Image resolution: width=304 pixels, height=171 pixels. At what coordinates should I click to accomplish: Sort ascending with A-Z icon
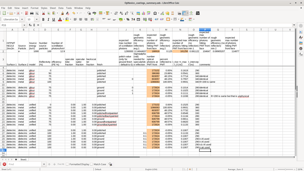(x=121, y=13)
